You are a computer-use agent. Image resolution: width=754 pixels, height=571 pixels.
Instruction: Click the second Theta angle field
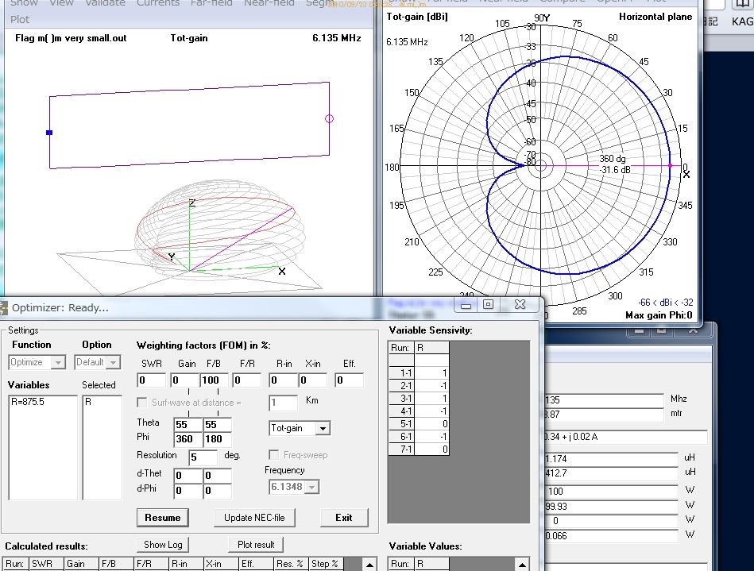[x=218, y=424]
